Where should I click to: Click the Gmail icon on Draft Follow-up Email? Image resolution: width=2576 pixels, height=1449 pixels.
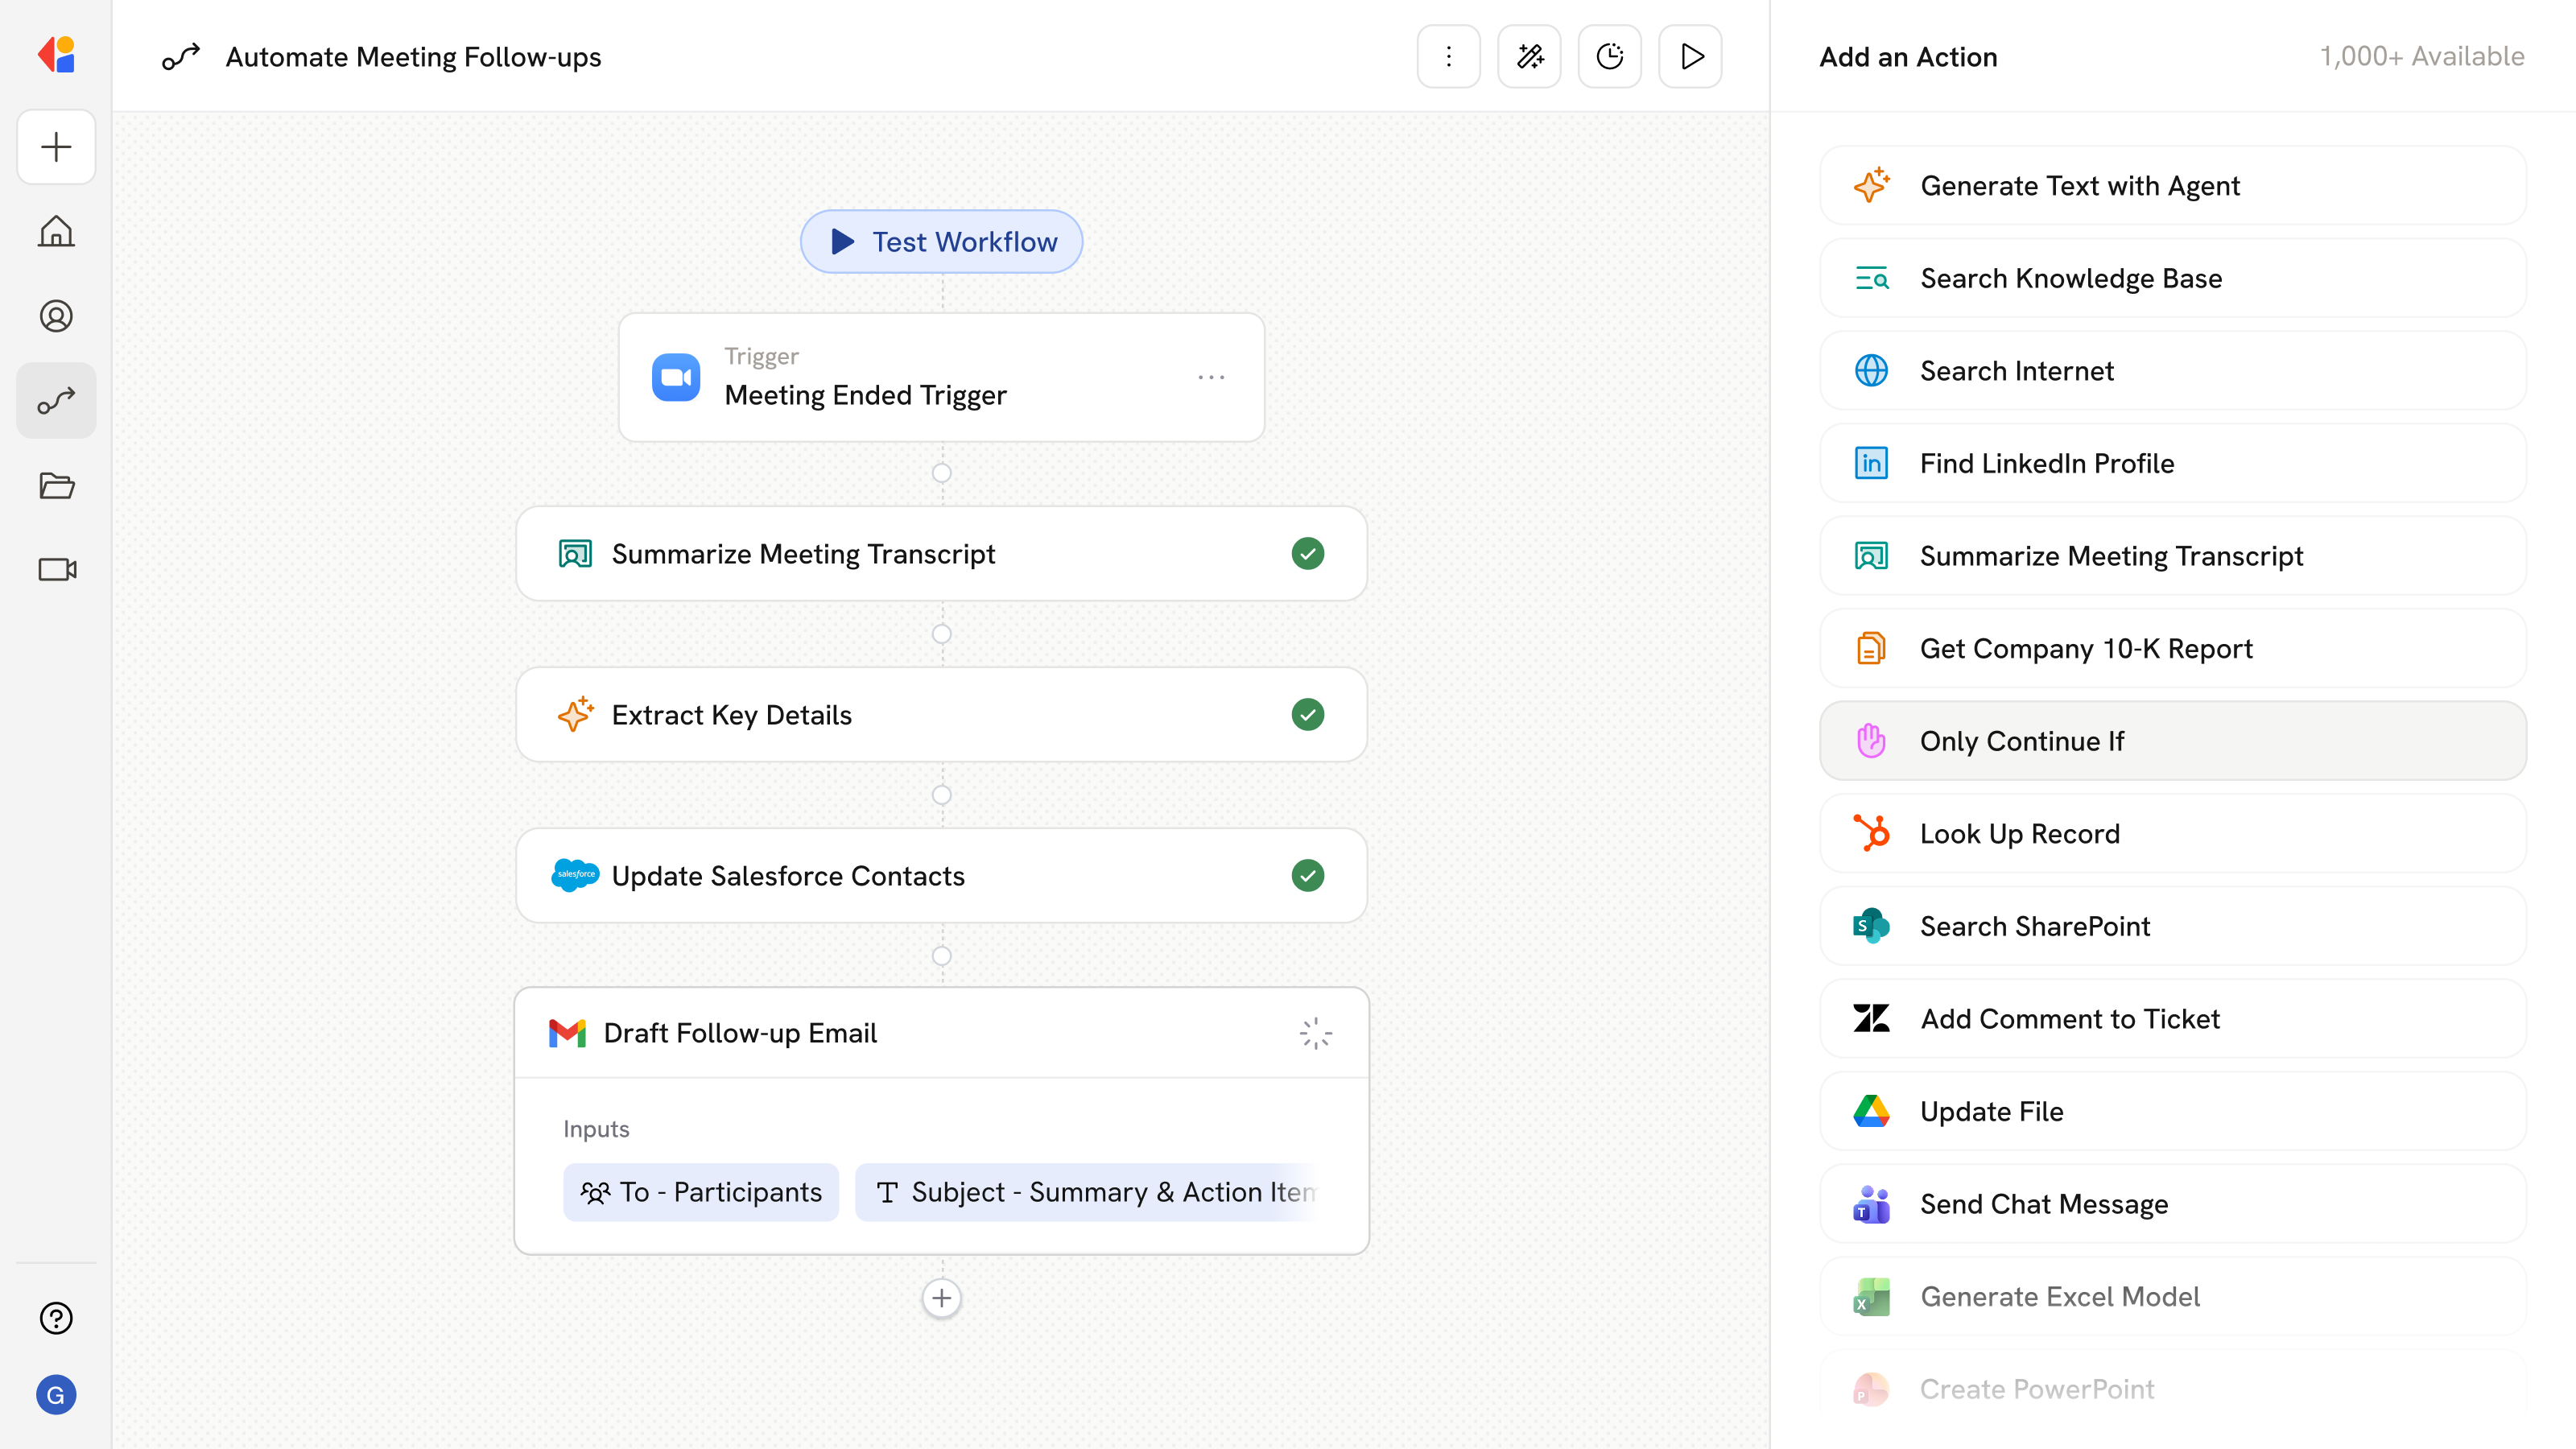567,1032
